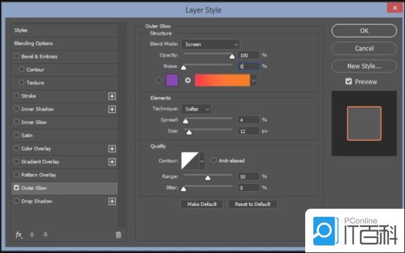405x253 pixels.
Task: Open the Technique Softer dropdown
Action: click(x=196, y=109)
